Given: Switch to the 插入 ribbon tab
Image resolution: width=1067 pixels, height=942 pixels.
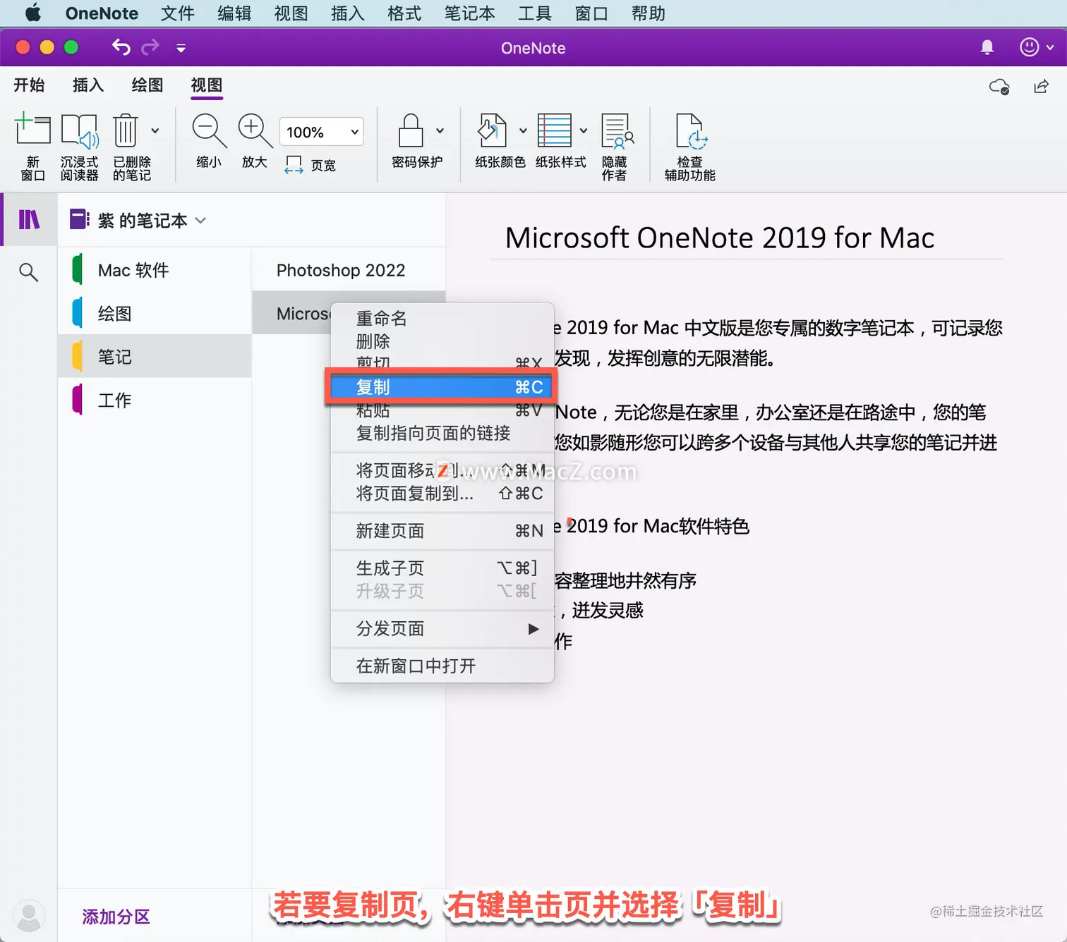Looking at the screenshot, I should click(x=88, y=85).
